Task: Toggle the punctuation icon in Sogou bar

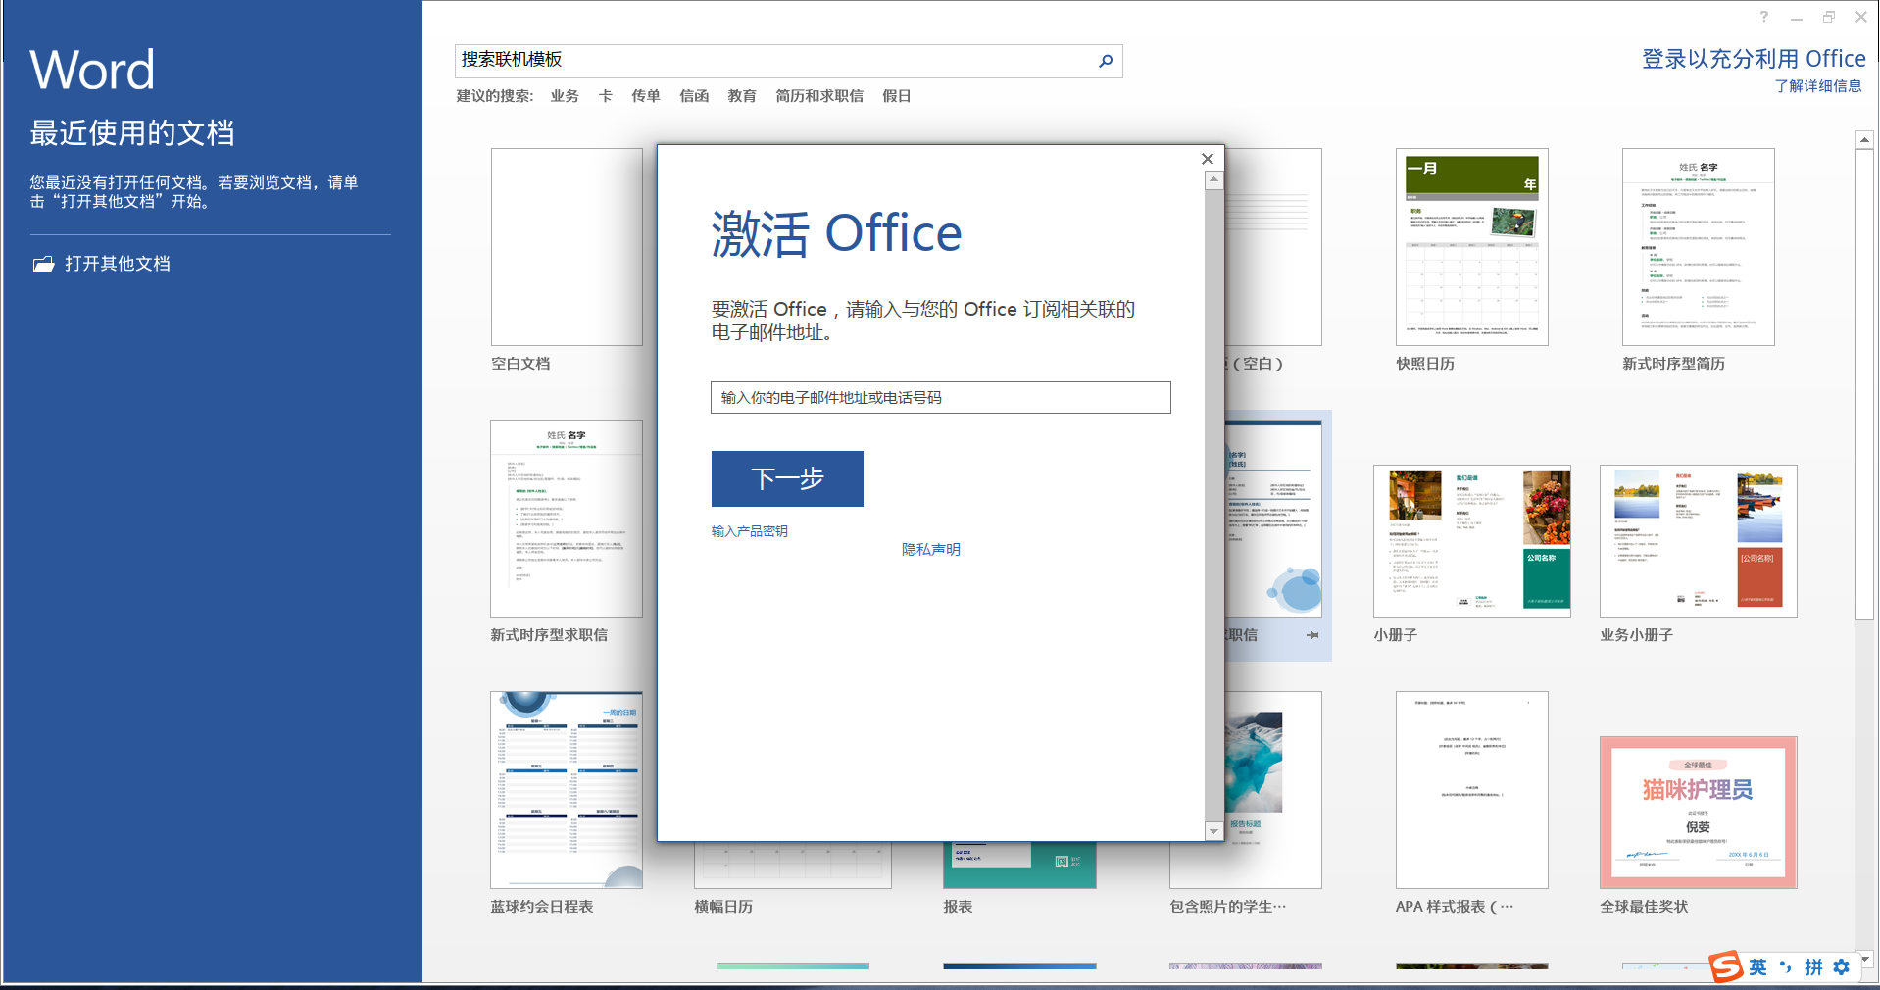Action: click(x=1786, y=967)
